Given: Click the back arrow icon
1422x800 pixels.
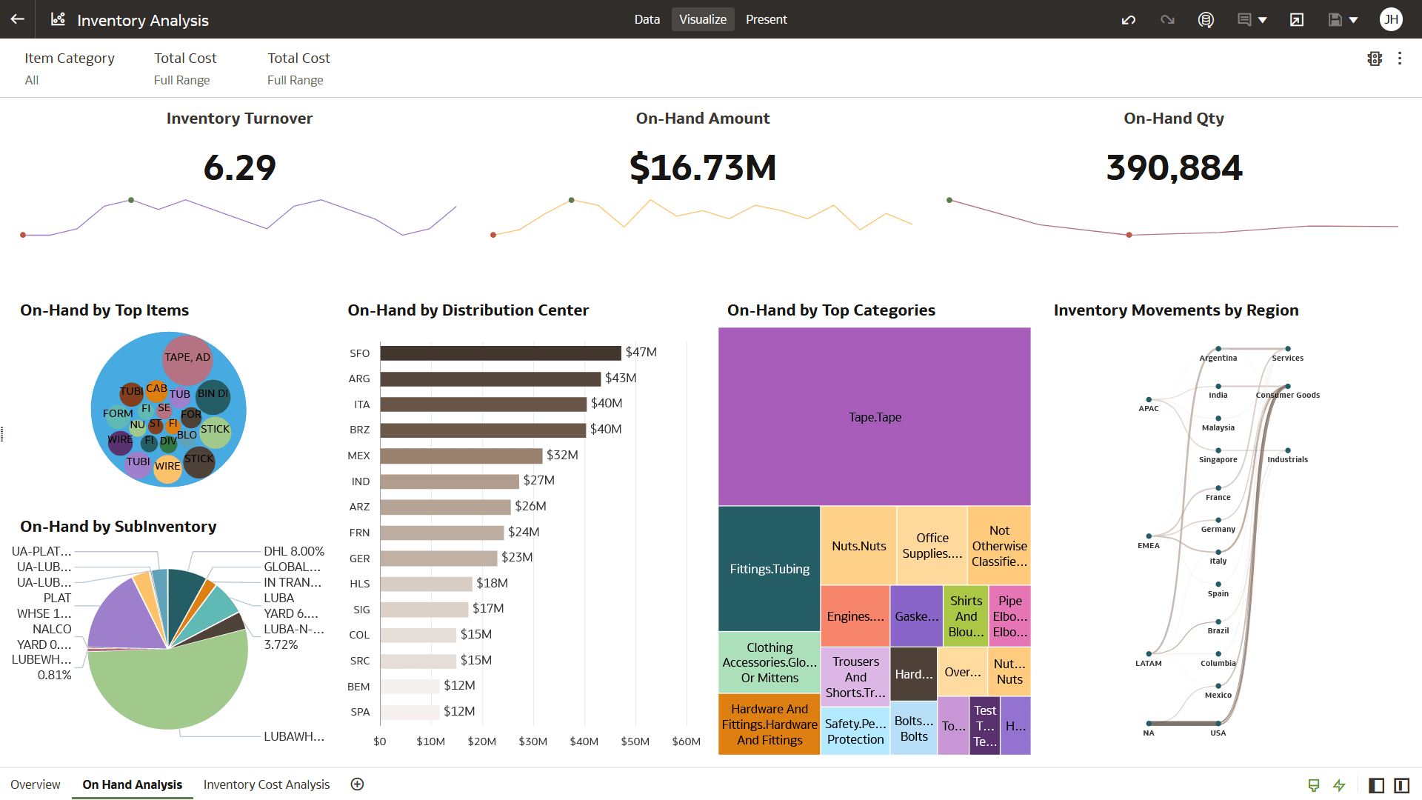Looking at the screenshot, I should 18,19.
